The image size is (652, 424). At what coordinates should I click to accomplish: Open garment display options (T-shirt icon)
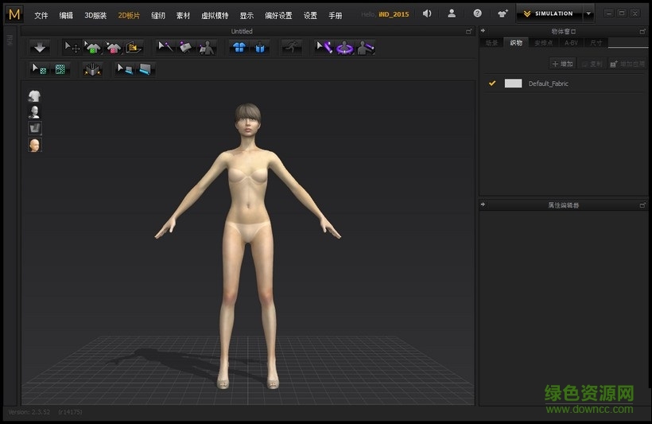tap(35, 96)
